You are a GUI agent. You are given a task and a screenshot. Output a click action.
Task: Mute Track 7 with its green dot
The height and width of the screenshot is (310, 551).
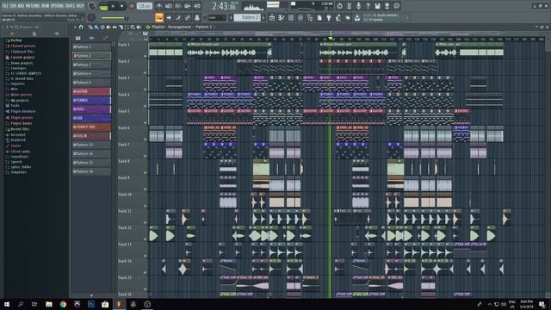[145, 156]
